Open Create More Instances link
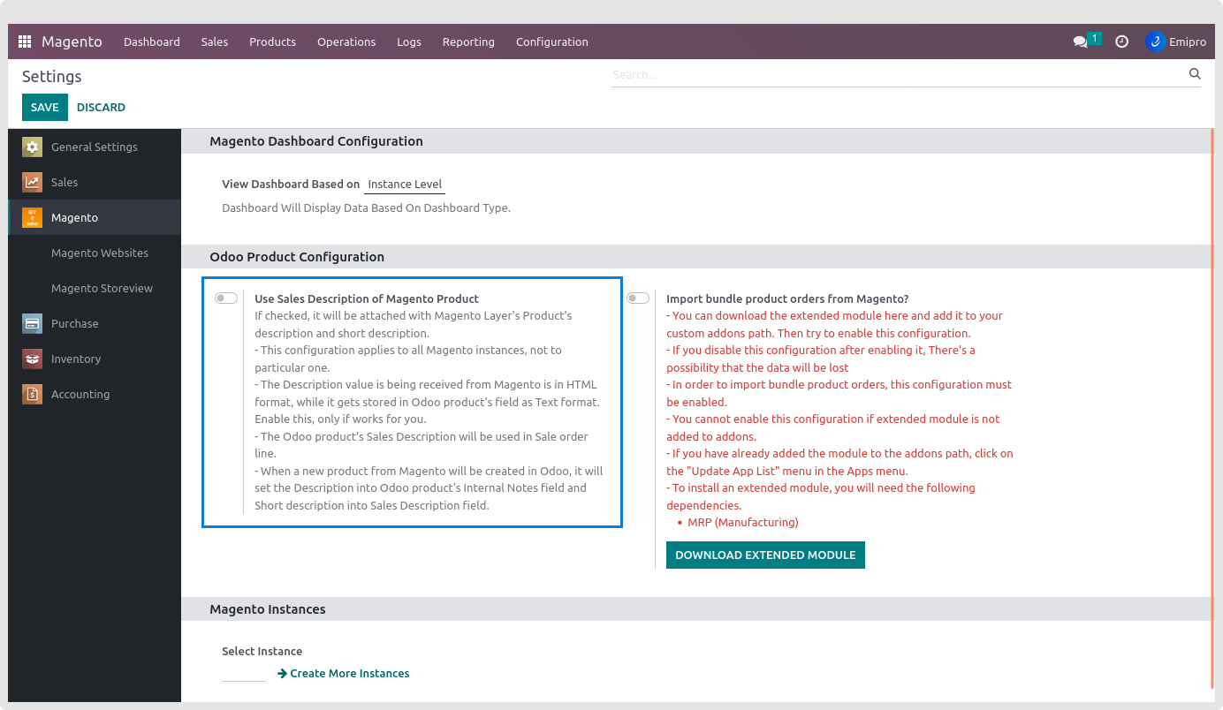This screenshot has width=1223, height=710. point(344,673)
